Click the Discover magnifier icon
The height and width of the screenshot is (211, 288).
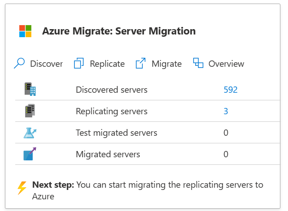click(x=19, y=64)
